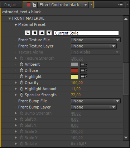The width and height of the screenshot is (130, 148).
Task: Click the Shift Y stopwatch
Action: coord(21,125)
